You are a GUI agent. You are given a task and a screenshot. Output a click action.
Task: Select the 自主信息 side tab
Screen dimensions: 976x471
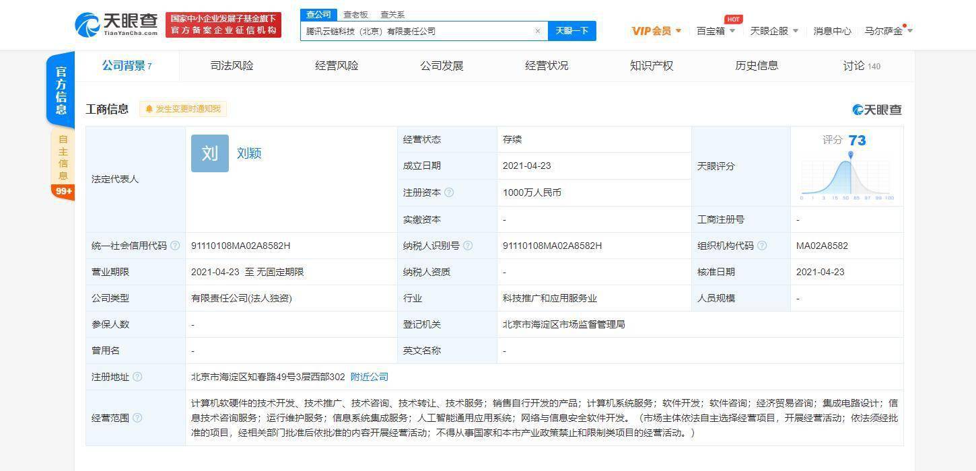point(63,157)
